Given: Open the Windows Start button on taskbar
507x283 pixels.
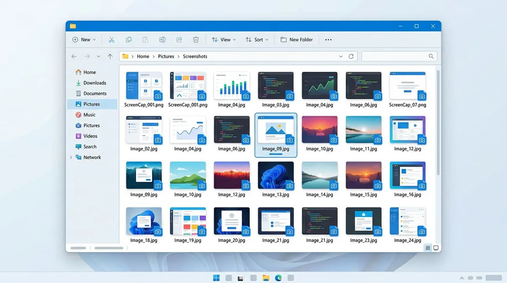Looking at the screenshot, I should click(x=216, y=278).
